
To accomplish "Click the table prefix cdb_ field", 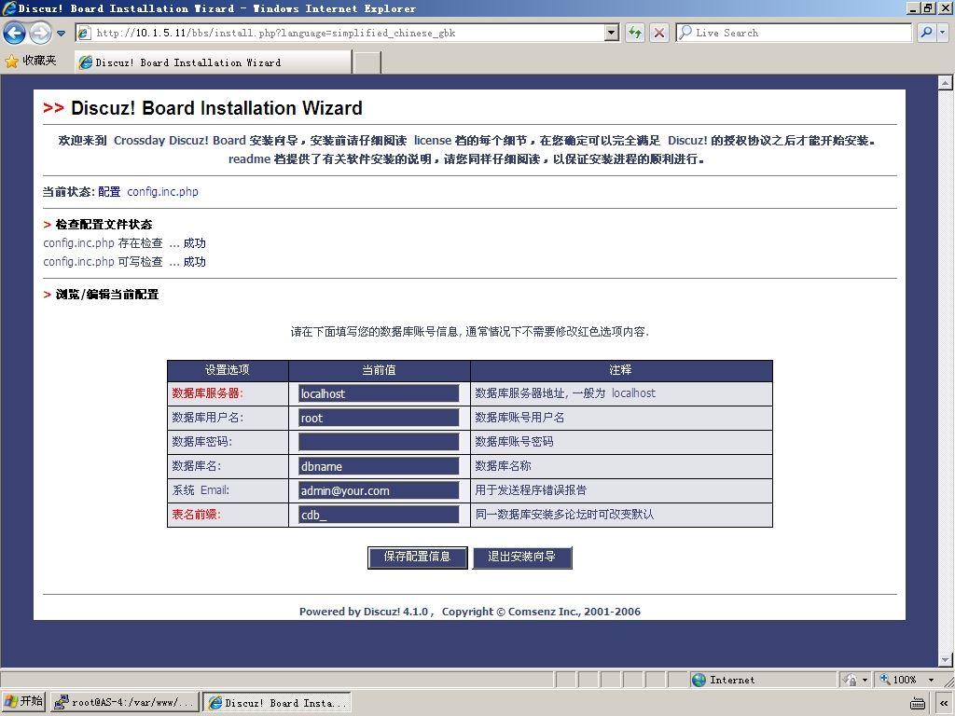I will [379, 515].
